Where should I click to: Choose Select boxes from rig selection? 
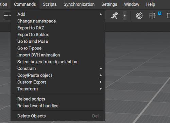(58, 62)
